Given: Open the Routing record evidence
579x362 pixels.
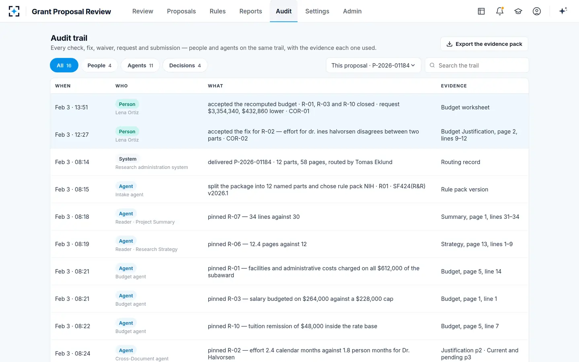Looking at the screenshot, I should 460,162.
